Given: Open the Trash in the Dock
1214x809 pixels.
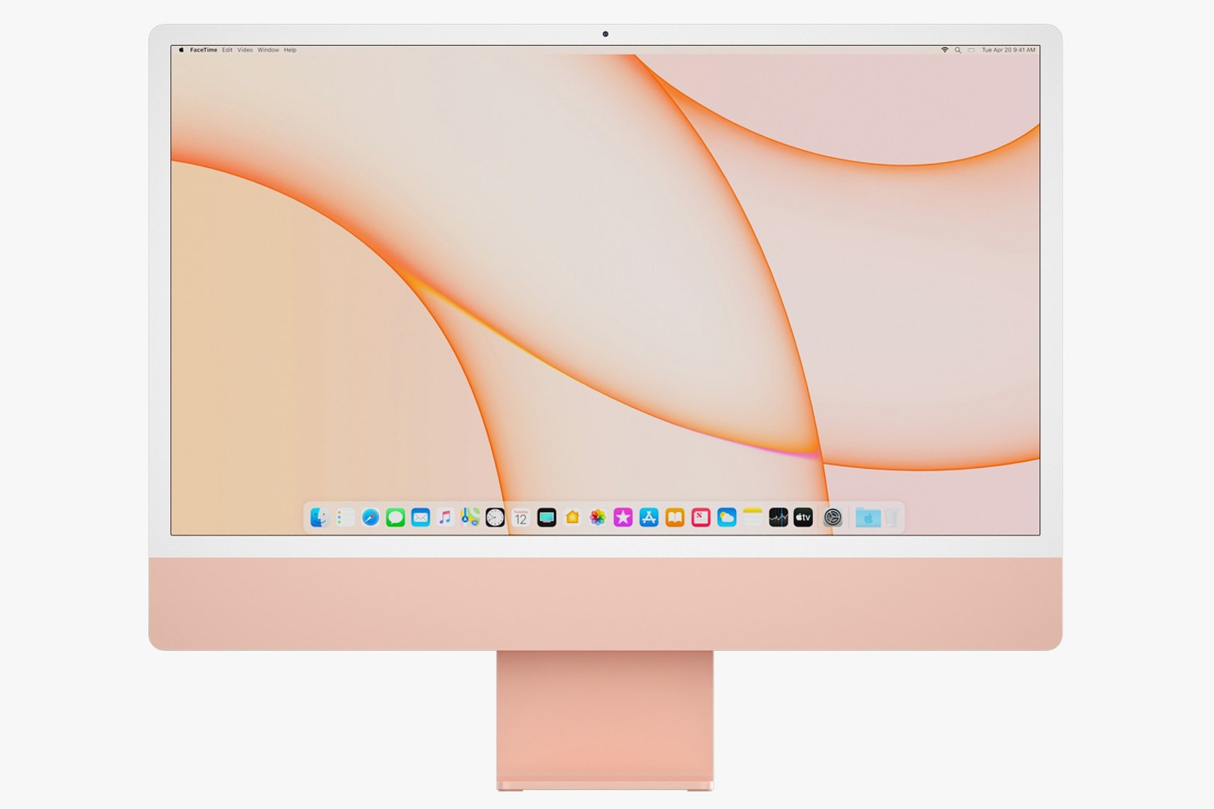Looking at the screenshot, I should point(892,518).
